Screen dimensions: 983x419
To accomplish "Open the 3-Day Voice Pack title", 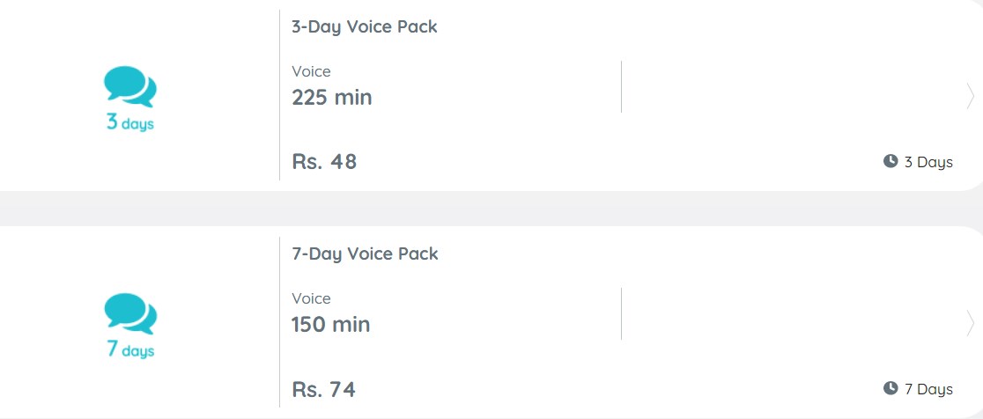I will click(x=365, y=27).
